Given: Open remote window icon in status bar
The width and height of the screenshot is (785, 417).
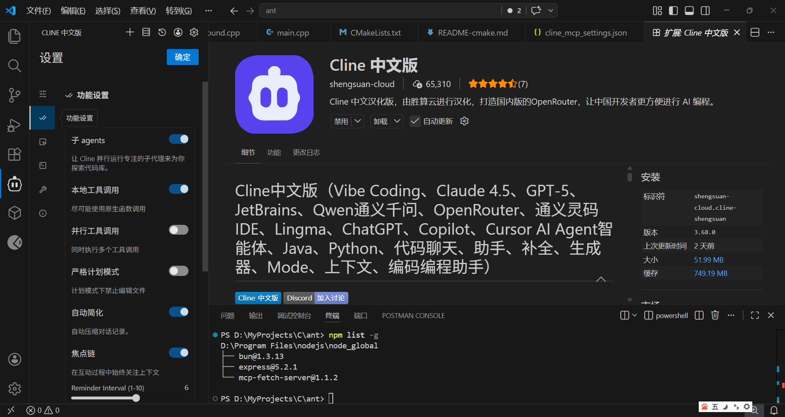Looking at the screenshot, I should tap(11, 410).
